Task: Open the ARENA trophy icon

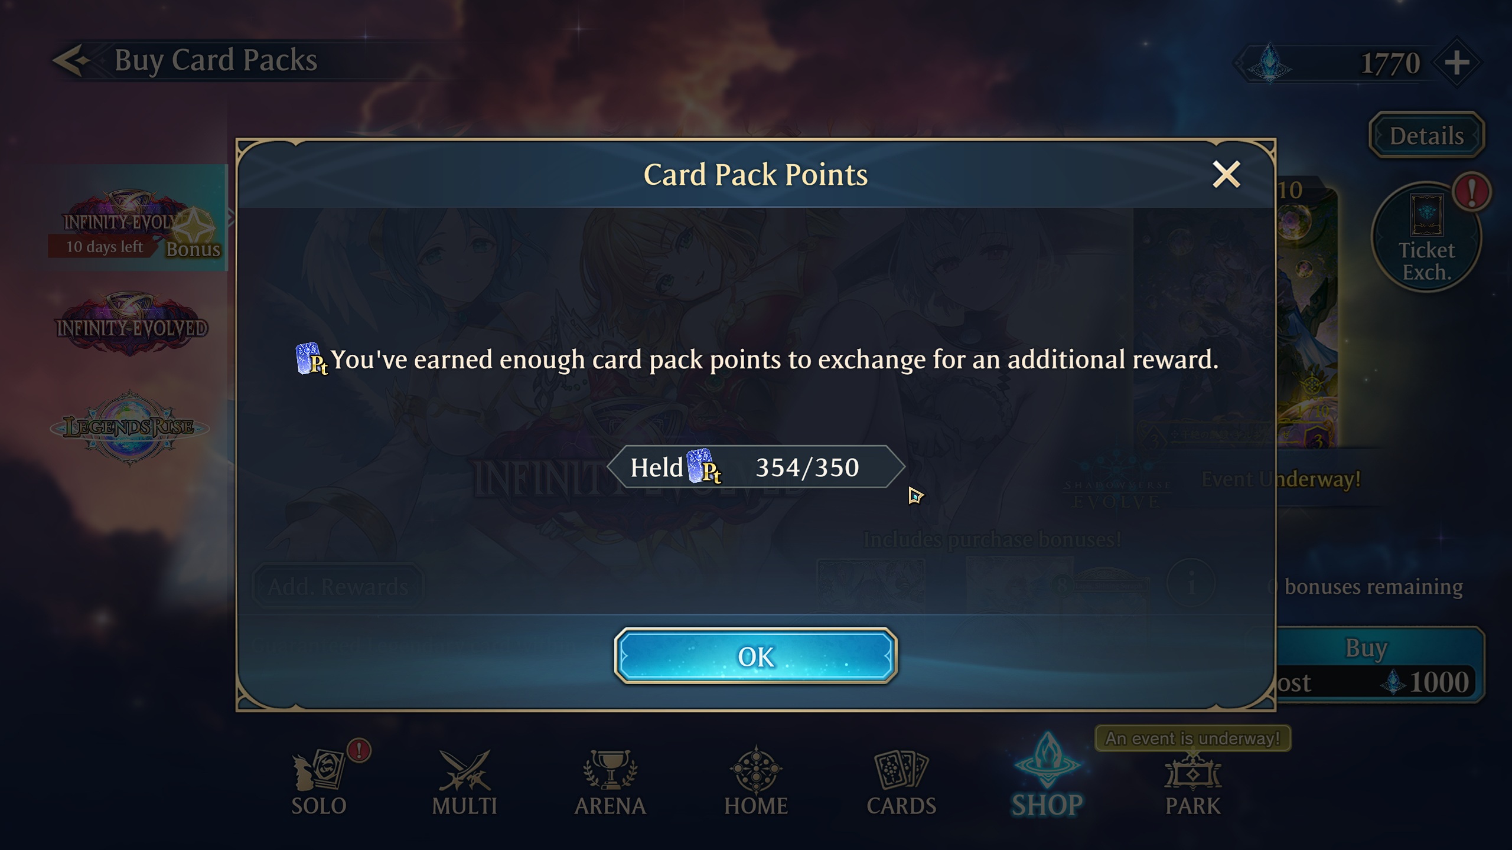Action: 610,782
